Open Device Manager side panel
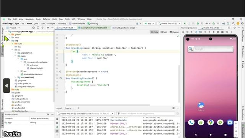245x138 pixels. (x=243, y=35)
